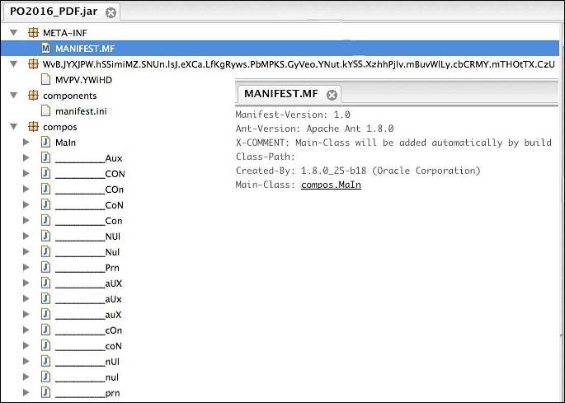Screen dimensions: 565x403
Task: Click the Java icon for class NUl
Action: pyautogui.click(x=45, y=237)
